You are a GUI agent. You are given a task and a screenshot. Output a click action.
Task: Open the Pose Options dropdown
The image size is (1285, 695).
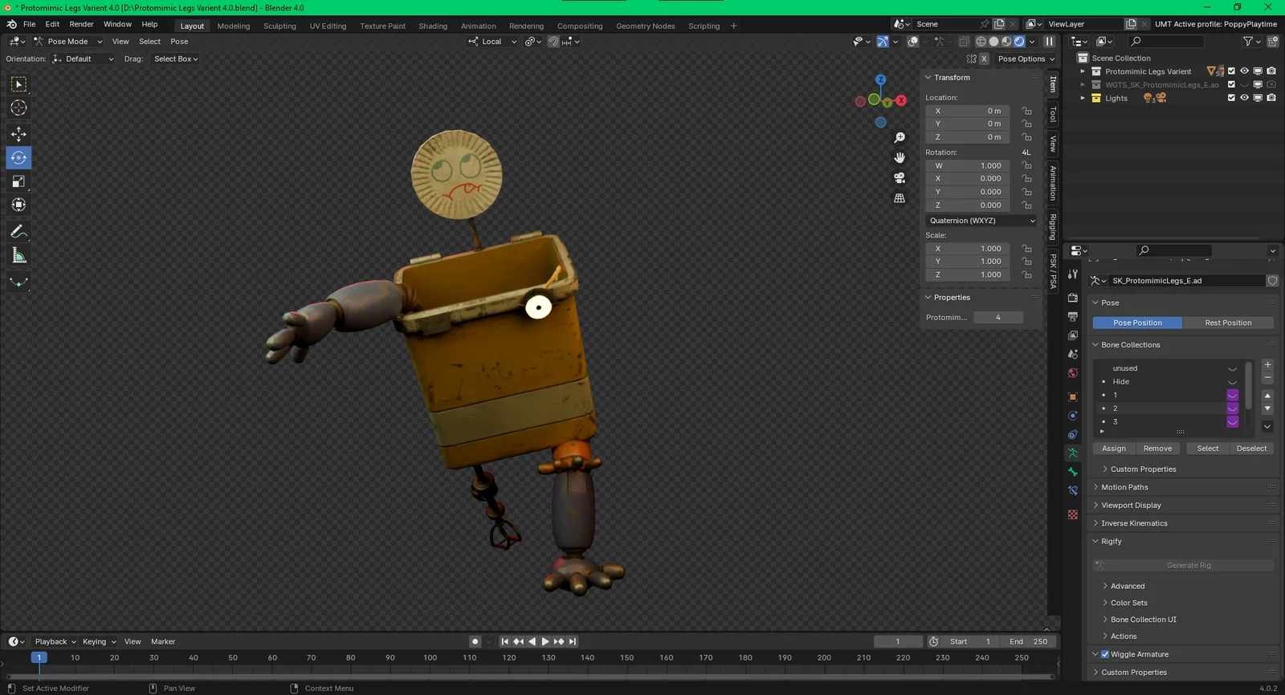click(x=1026, y=59)
